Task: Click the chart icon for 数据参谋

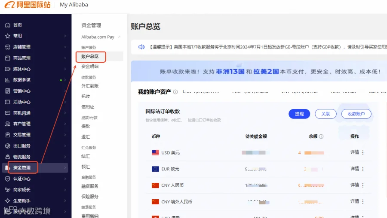Action: pos(8,80)
